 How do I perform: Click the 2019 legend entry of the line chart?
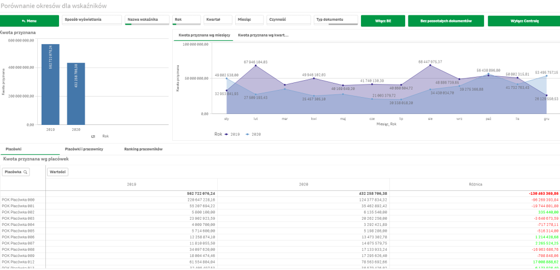[x=232, y=134]
